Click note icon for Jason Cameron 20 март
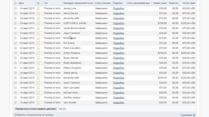Screen dimensions: 209x117 [x=38, y=83]
